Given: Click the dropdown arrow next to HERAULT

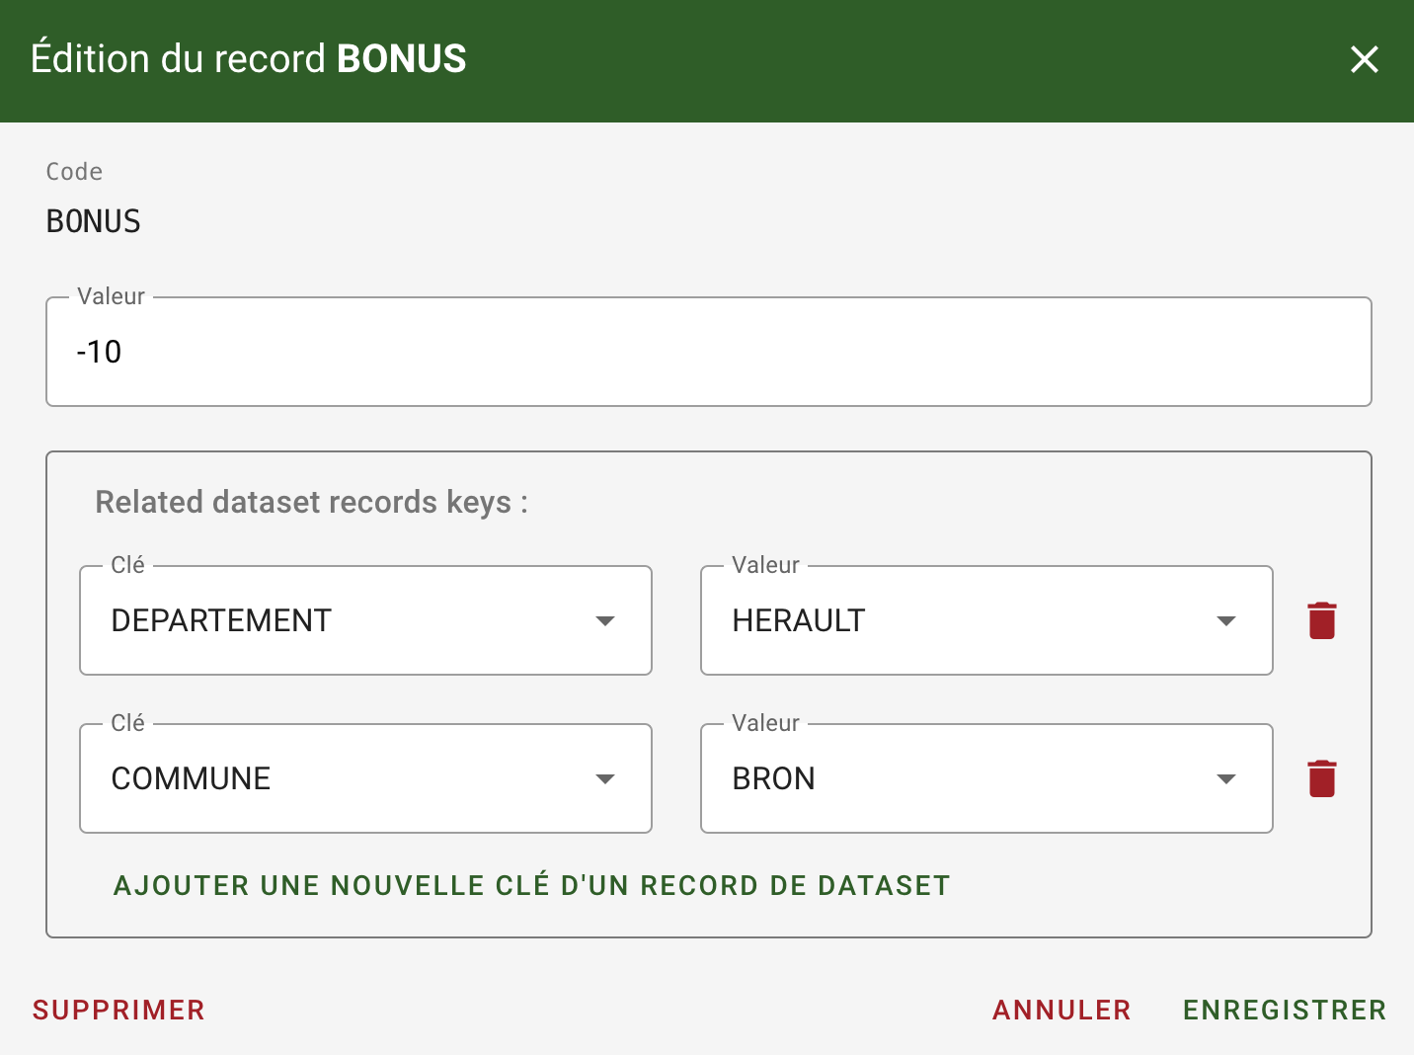Looking at the screenshot, I should pyautogui.click(x=1226, y=620).
